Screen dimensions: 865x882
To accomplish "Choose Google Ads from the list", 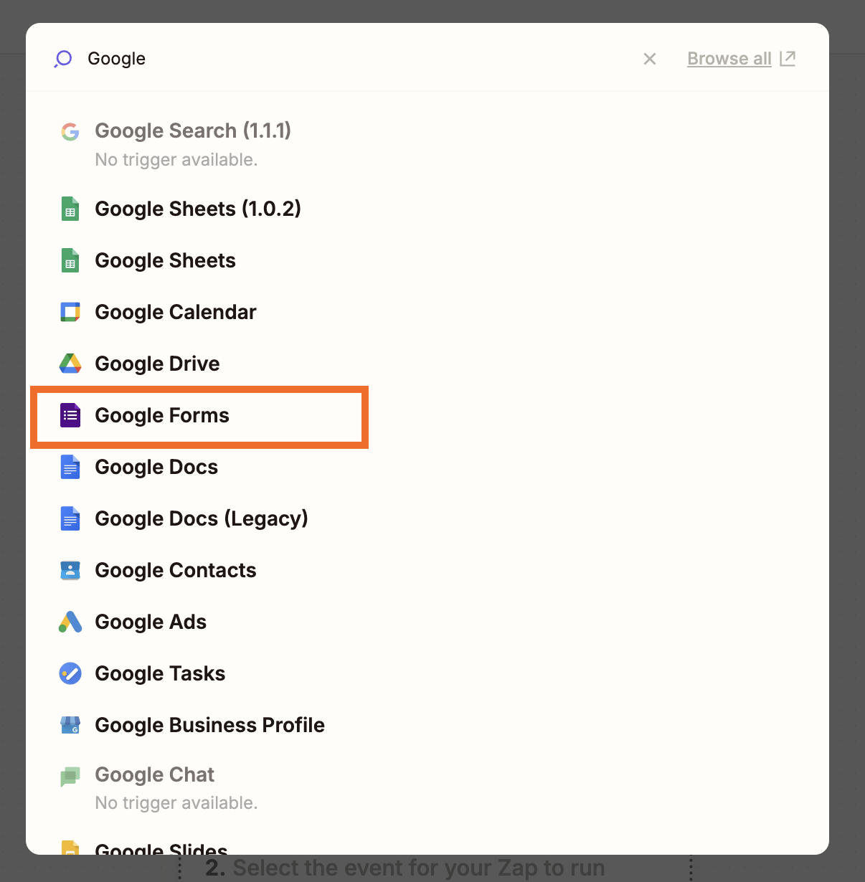I will pos(151,622).
